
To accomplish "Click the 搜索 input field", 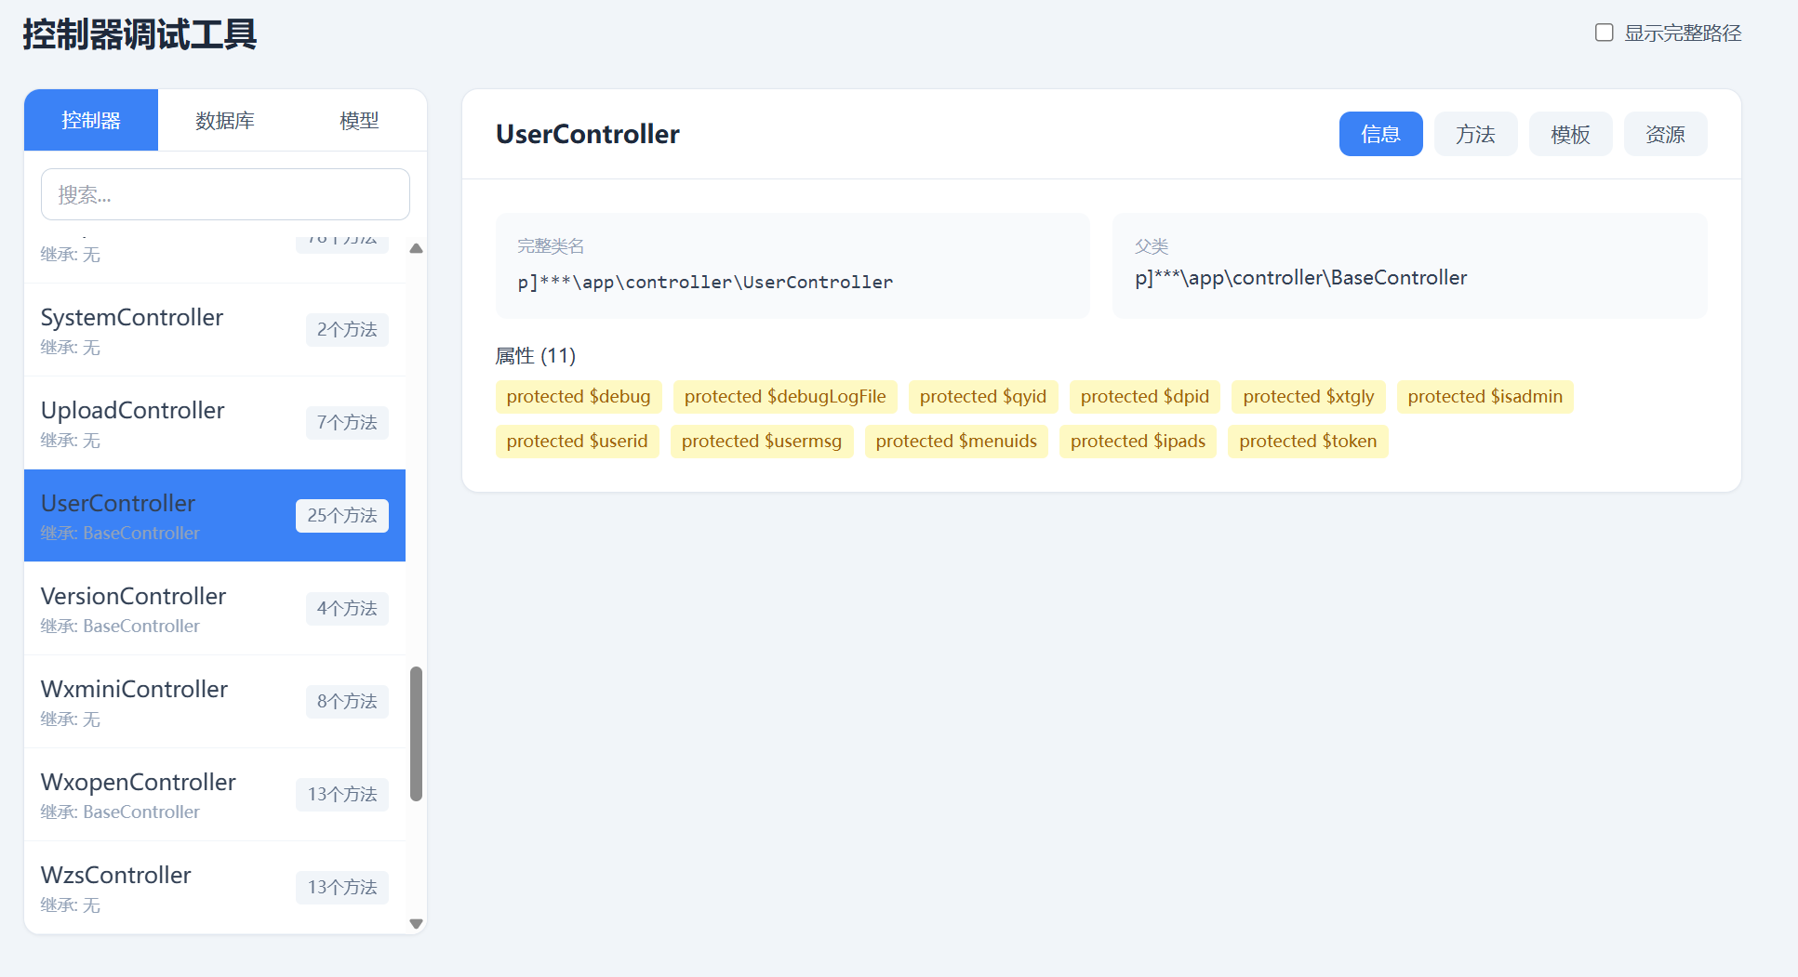I will pos(225,194).
